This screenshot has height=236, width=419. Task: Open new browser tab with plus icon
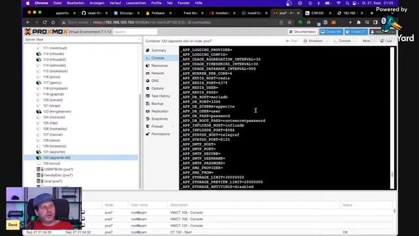[372, 13]
